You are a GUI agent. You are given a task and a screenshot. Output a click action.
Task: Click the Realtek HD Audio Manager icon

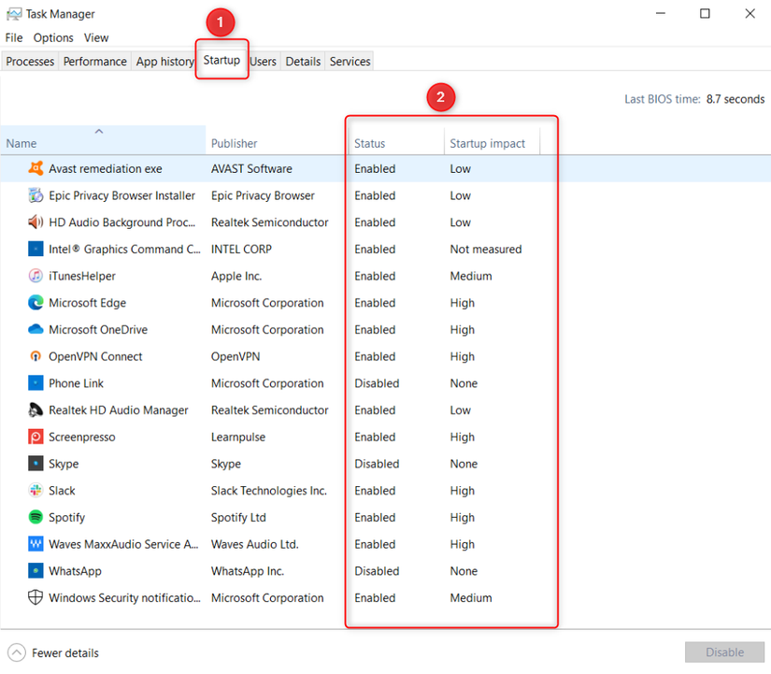36,409
